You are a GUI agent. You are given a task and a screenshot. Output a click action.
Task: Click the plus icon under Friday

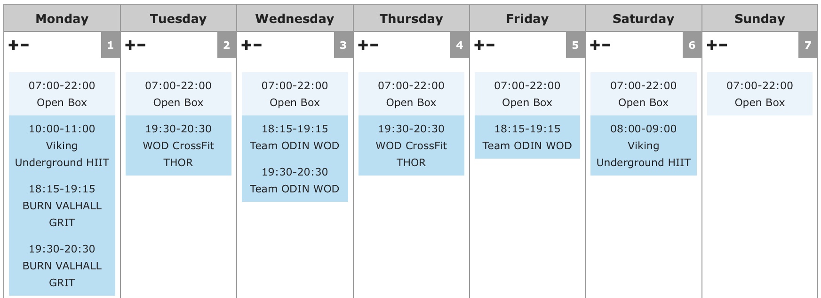[479, 45]
